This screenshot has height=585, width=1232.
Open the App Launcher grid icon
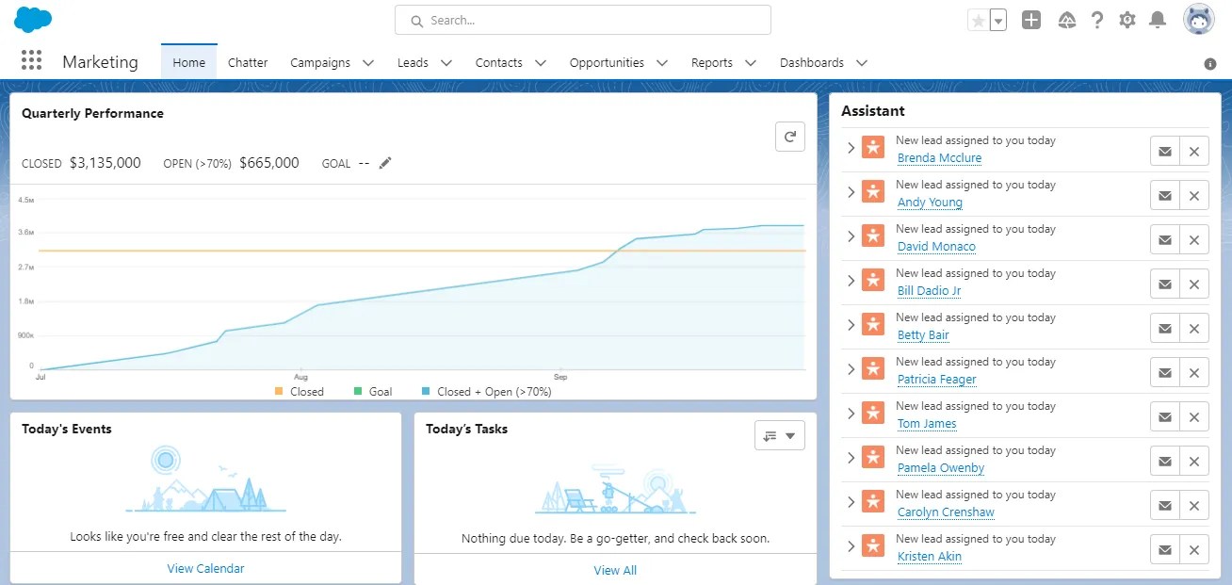point(31,60)
